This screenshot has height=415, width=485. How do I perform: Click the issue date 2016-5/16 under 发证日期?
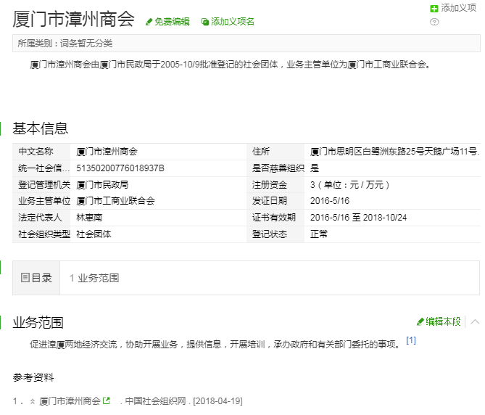[x=330, y=201]
